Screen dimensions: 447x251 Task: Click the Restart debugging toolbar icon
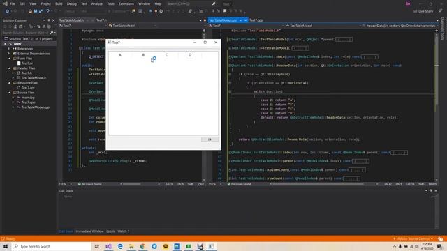pyautogui.click(x=161, y=11)
